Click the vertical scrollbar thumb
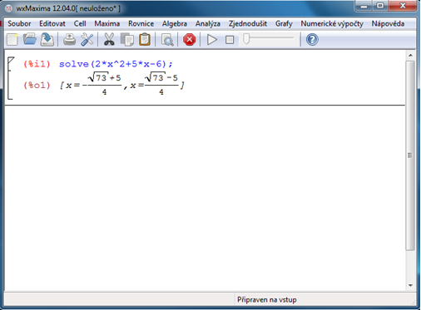 coord(410,155)
